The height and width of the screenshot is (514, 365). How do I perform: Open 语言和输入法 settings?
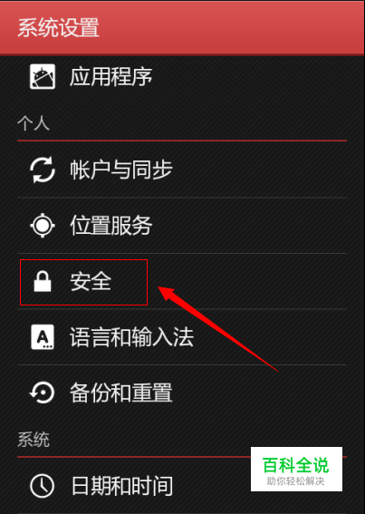tap(182, 337)
